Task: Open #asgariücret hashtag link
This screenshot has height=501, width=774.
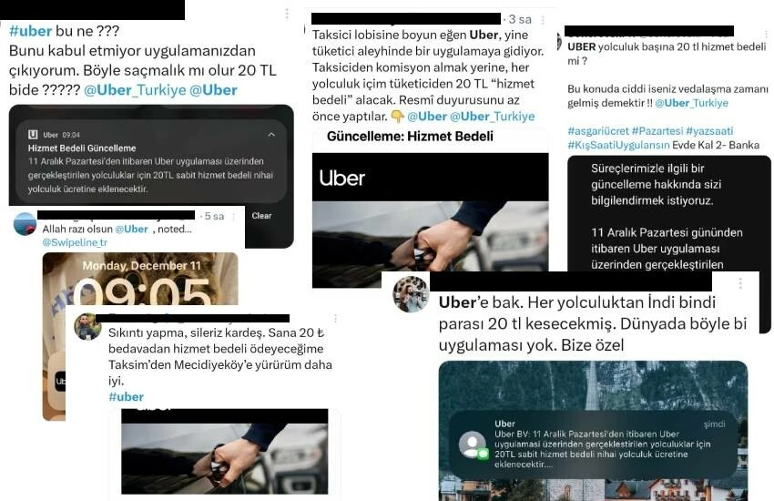Action: point(598,131)
